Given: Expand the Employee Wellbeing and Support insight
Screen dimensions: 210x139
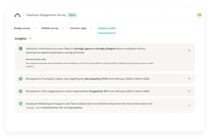Looking at the screenshot, I should click(189, 106).
